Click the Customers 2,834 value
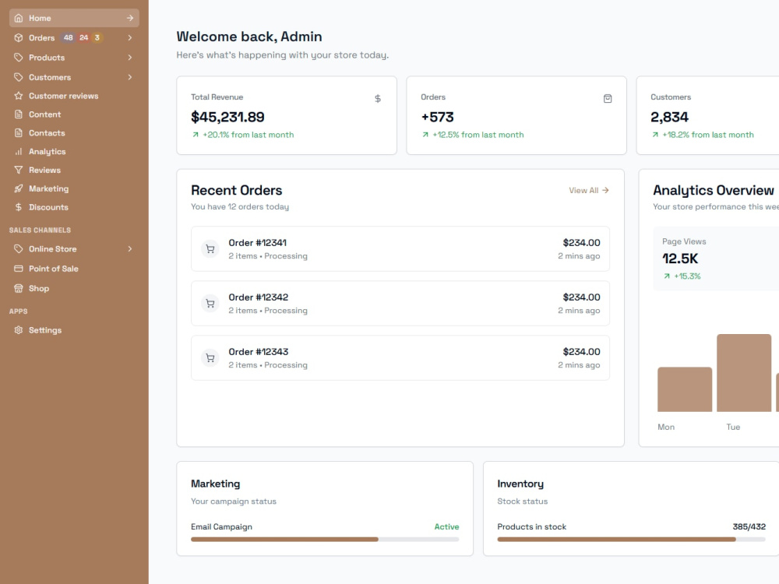Viewport: 779px width, 584px height. (669, 118)
